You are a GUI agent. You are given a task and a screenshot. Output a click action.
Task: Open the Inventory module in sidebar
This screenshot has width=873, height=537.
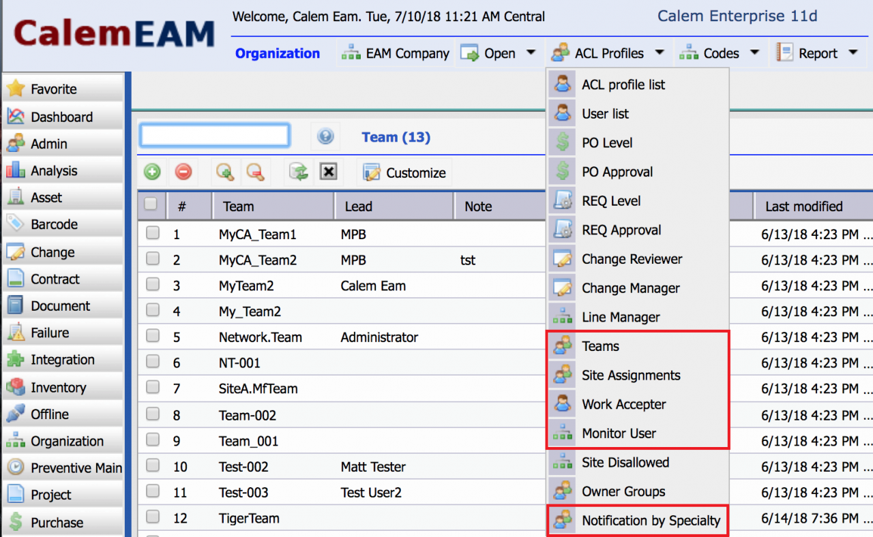point(58,387)
